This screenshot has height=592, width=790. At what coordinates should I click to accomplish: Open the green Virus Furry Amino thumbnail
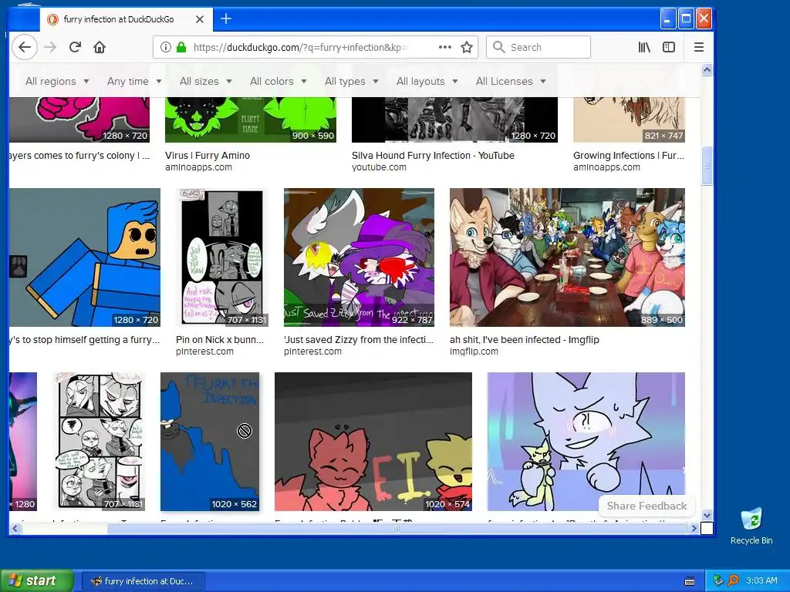tap(251, 119)
